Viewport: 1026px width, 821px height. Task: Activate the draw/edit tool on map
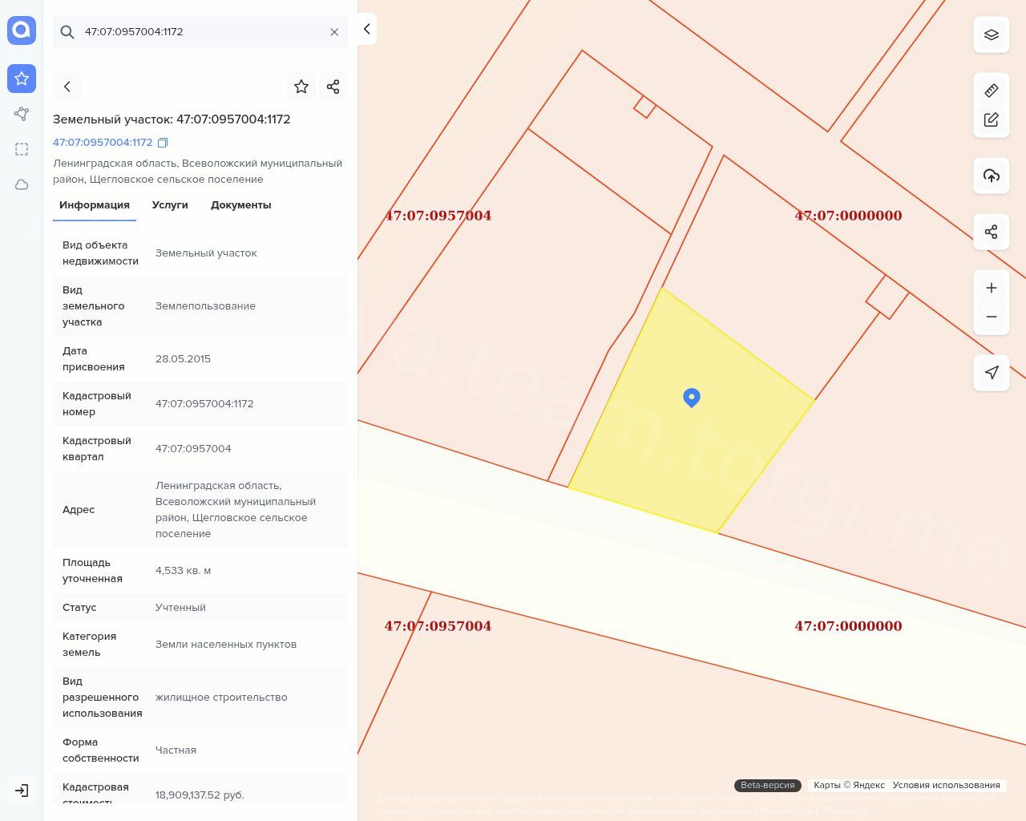point(991,119)
